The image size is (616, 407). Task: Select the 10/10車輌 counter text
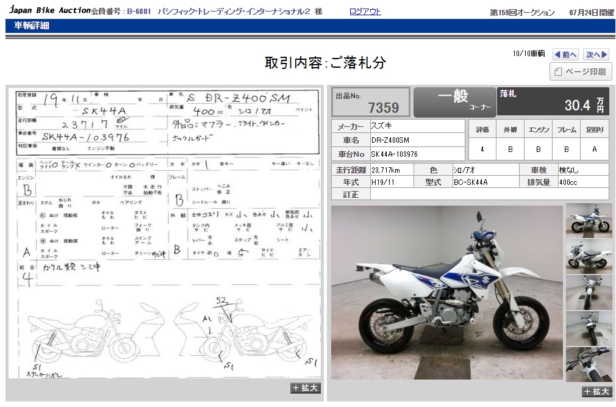click(x=529, y=54)
